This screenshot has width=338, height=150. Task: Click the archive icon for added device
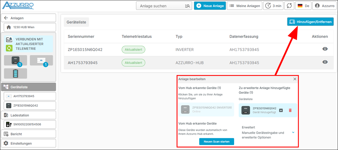click(x=281, y=110)
